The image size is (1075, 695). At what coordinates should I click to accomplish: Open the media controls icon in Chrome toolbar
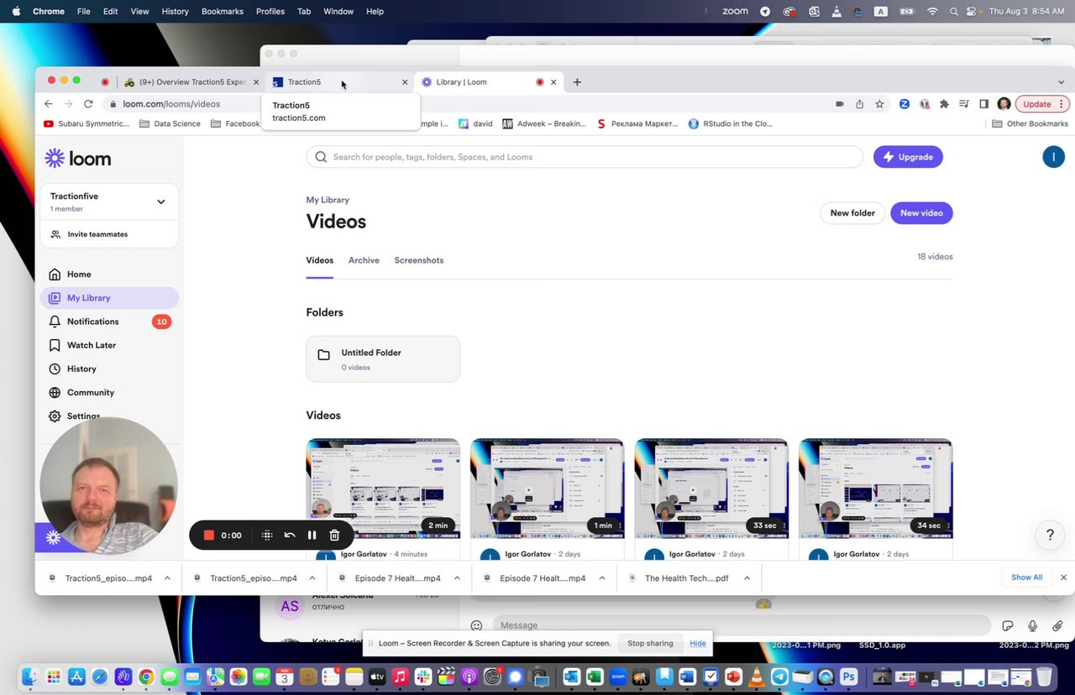pyautogui.click(x=964, y=104)
